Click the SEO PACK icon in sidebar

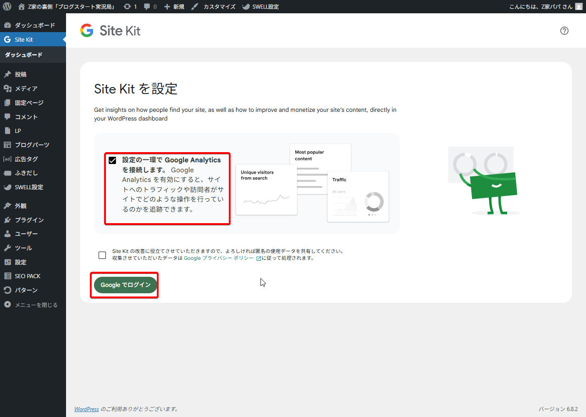point(7,276)
